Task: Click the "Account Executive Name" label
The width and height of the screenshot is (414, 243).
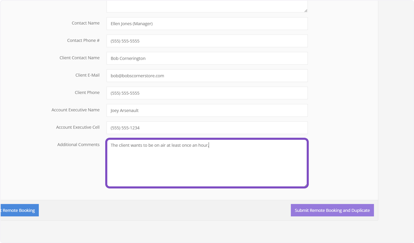Action: pos(75,110)
